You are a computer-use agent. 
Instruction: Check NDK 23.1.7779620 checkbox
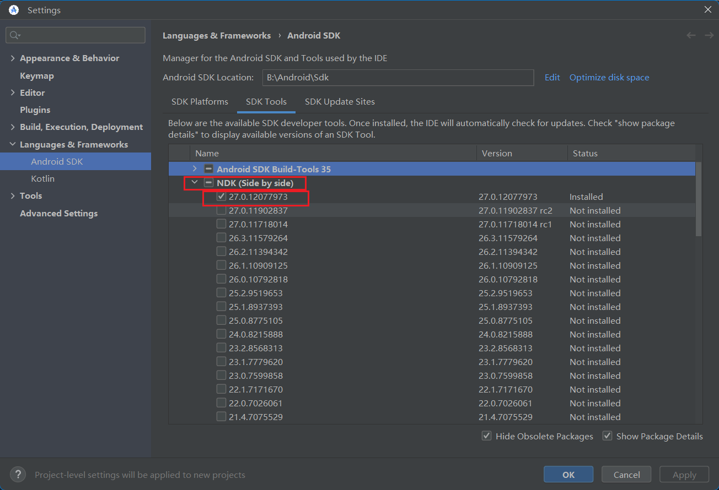221,362
